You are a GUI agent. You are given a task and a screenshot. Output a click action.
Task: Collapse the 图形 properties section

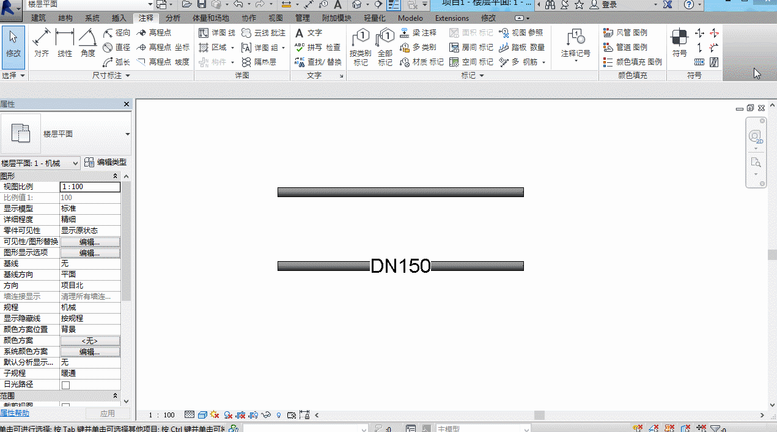(116, 176)
